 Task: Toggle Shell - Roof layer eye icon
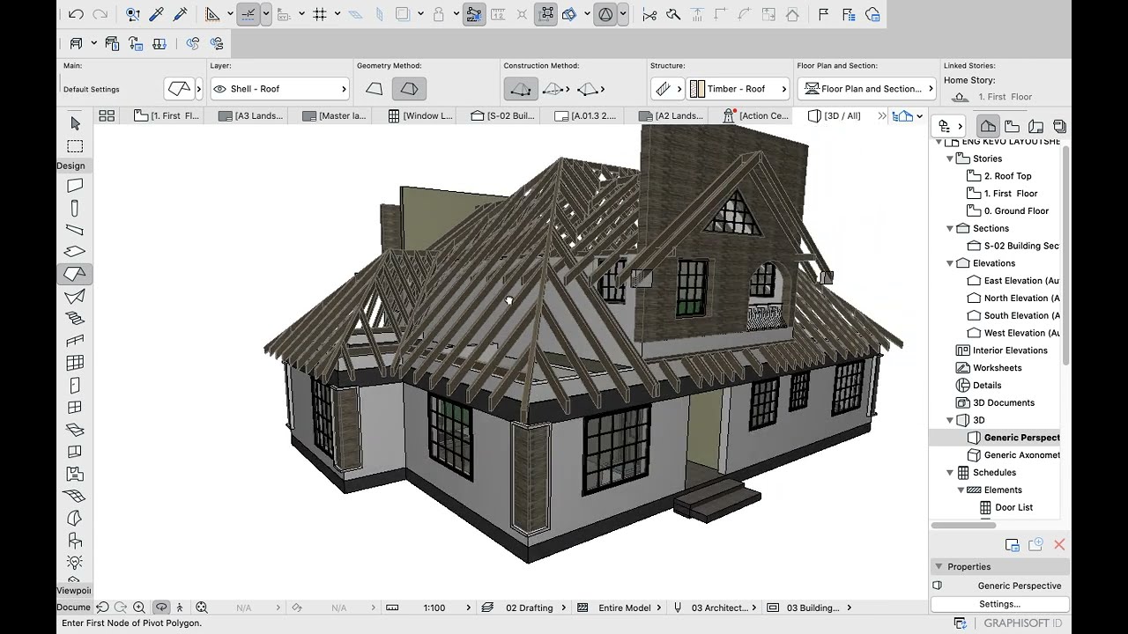(x=219, y=89)
